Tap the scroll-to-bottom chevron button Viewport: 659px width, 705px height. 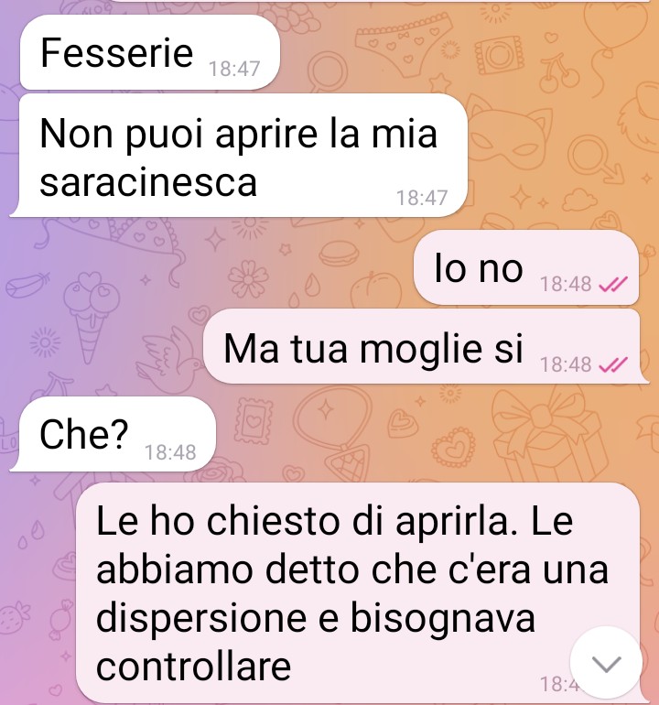[606, 662]
